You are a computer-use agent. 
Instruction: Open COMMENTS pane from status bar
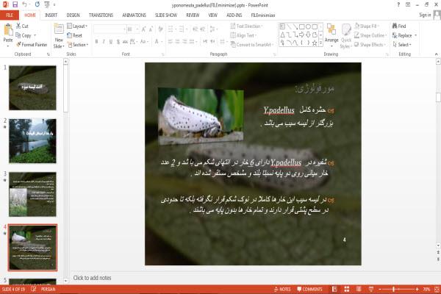tap(309, 289)
